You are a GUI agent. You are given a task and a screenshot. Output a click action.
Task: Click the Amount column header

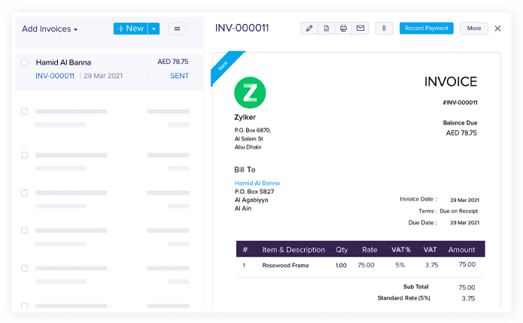[x=461, y=249]
